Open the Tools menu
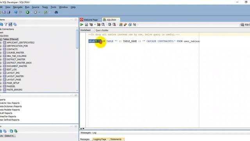The height and width of the screenshot is (141, 250). tap(53, 7)
